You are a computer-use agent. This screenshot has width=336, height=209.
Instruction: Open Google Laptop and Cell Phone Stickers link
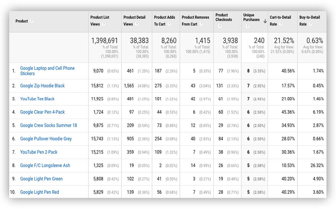(47, 71)
